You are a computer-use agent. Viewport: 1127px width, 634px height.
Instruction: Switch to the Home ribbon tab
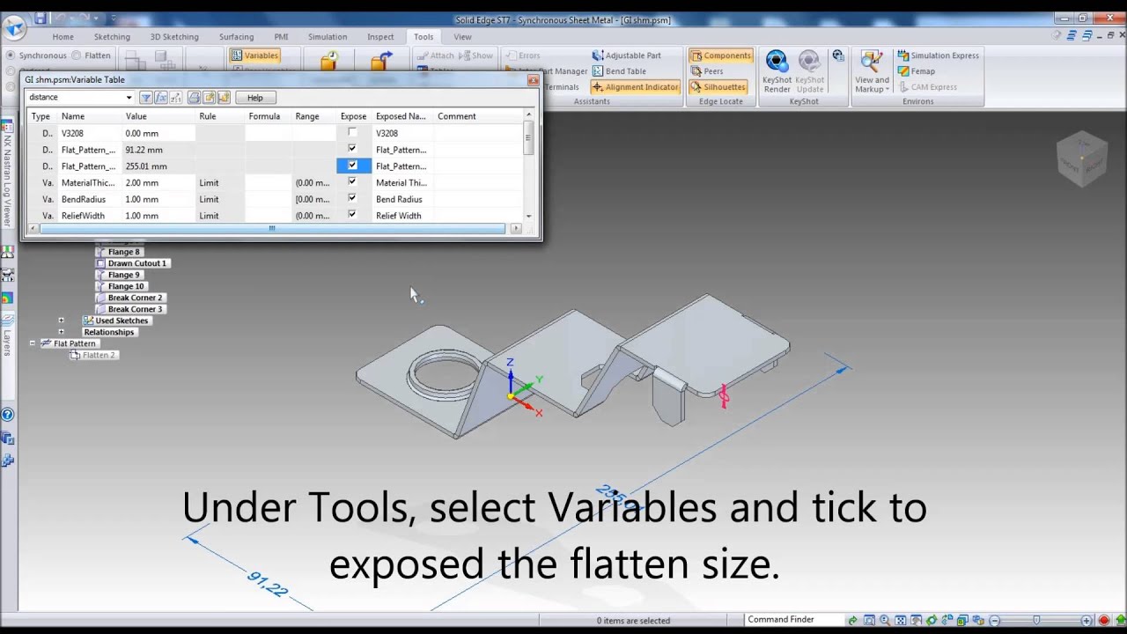click(63, 37)
